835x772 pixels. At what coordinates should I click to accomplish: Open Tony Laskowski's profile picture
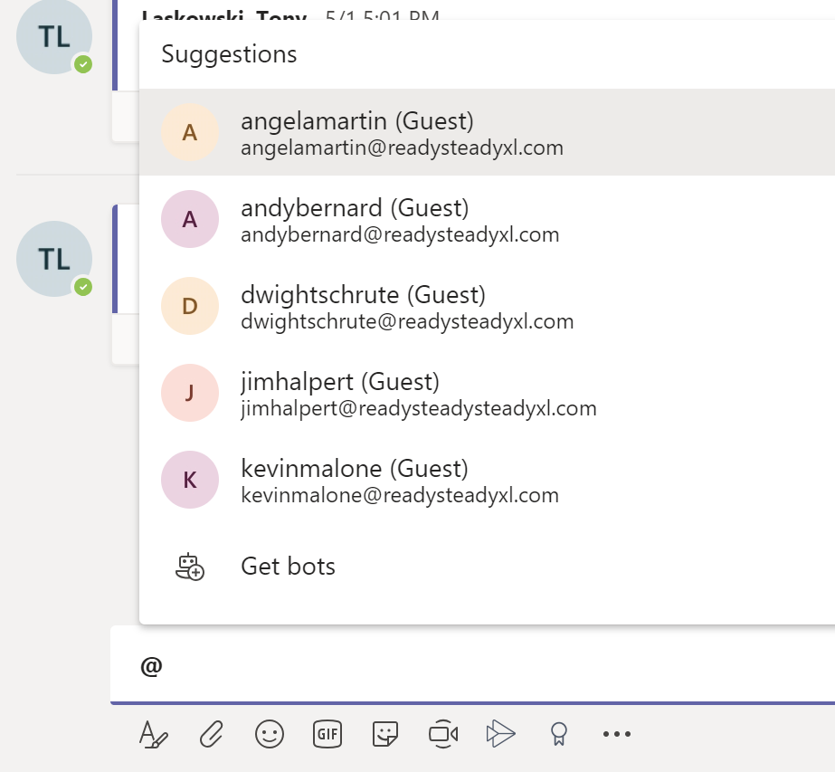(x=53, y=36)
